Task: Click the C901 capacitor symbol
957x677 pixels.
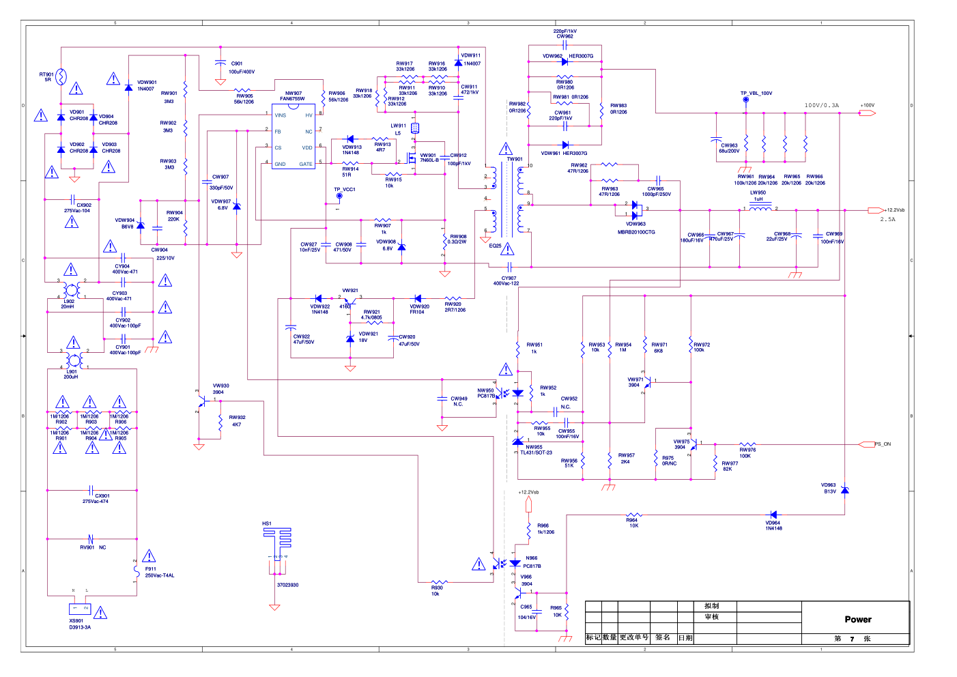Action: 220,62
